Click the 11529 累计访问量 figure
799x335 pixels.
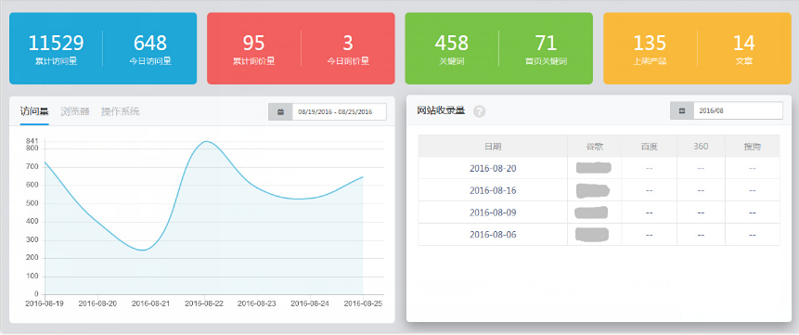[56, 49]
